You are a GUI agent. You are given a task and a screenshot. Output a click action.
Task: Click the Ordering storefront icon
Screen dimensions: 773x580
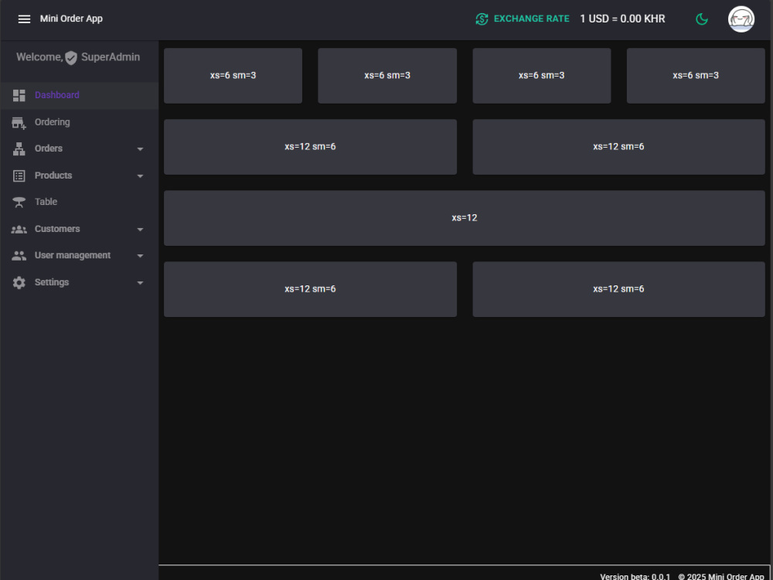pos(19,122)
